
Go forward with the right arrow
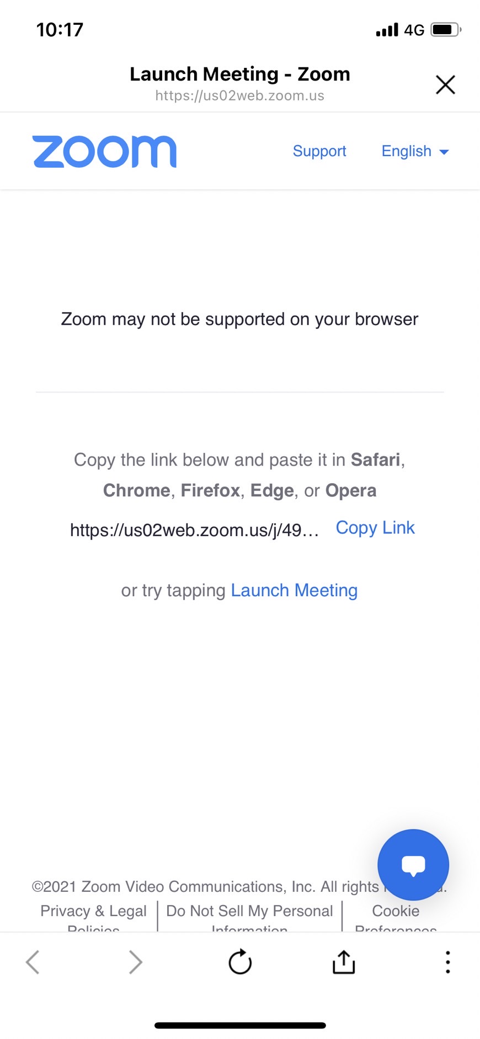(136, 962)
